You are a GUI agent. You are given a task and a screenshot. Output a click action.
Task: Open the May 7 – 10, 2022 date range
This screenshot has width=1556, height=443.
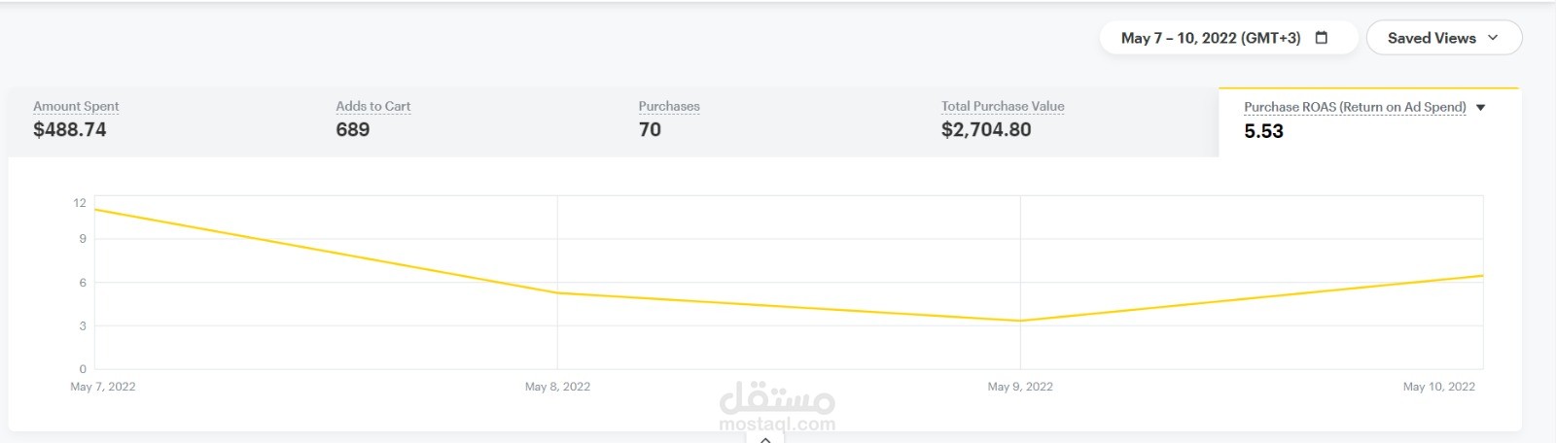[1210, 38]
